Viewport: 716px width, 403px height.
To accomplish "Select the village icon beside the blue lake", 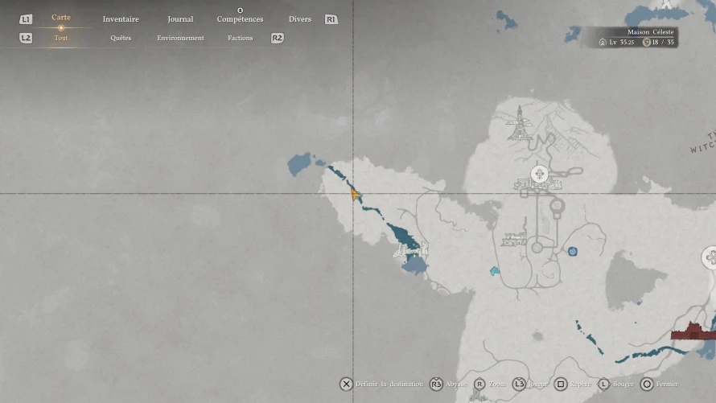I will click(411, 250).
